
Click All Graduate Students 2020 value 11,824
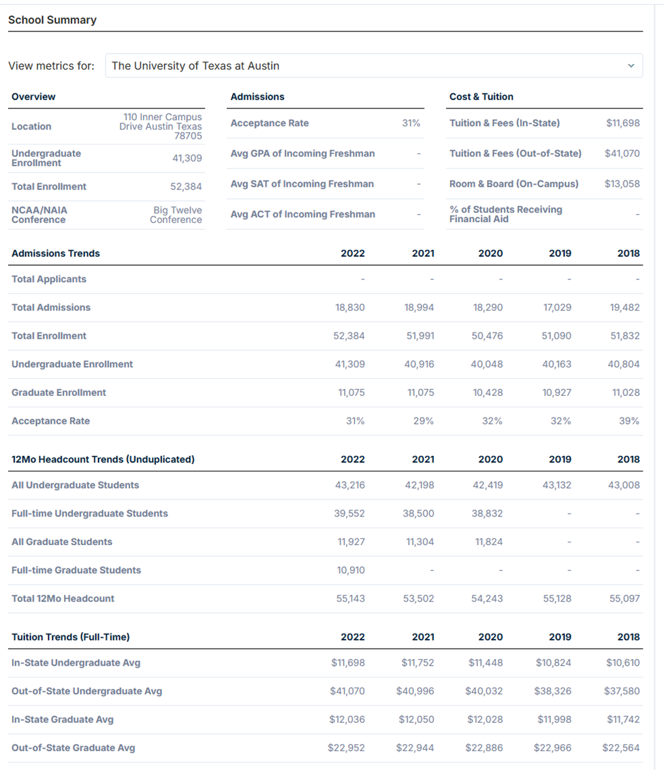pos(489,542)
